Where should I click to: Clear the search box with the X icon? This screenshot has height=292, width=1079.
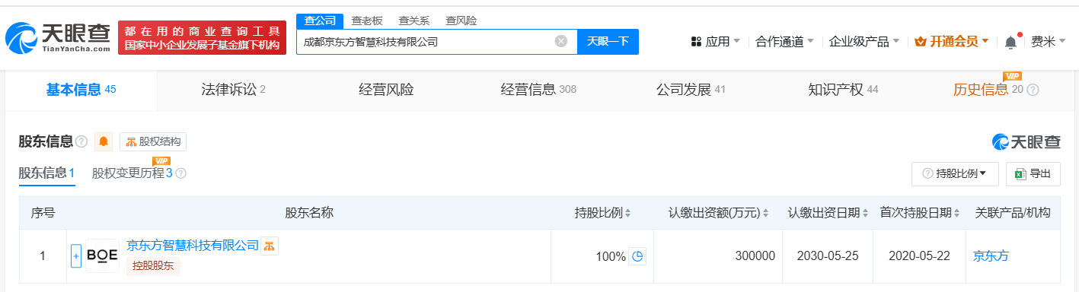tap(560, 41)
